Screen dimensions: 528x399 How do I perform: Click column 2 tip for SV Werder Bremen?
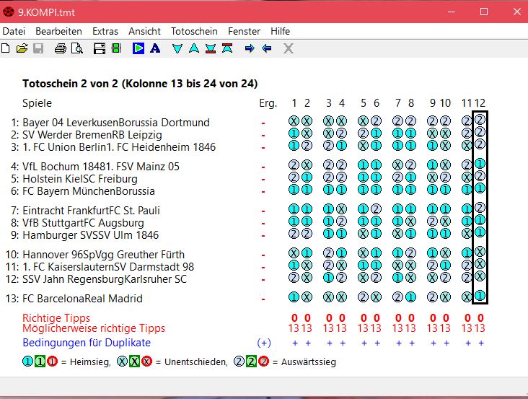[307, 133]
